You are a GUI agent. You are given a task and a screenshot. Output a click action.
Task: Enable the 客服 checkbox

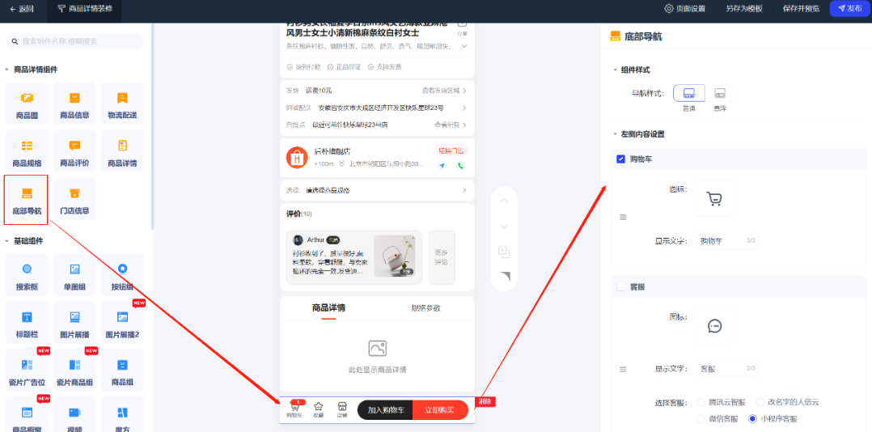(620, 286)
